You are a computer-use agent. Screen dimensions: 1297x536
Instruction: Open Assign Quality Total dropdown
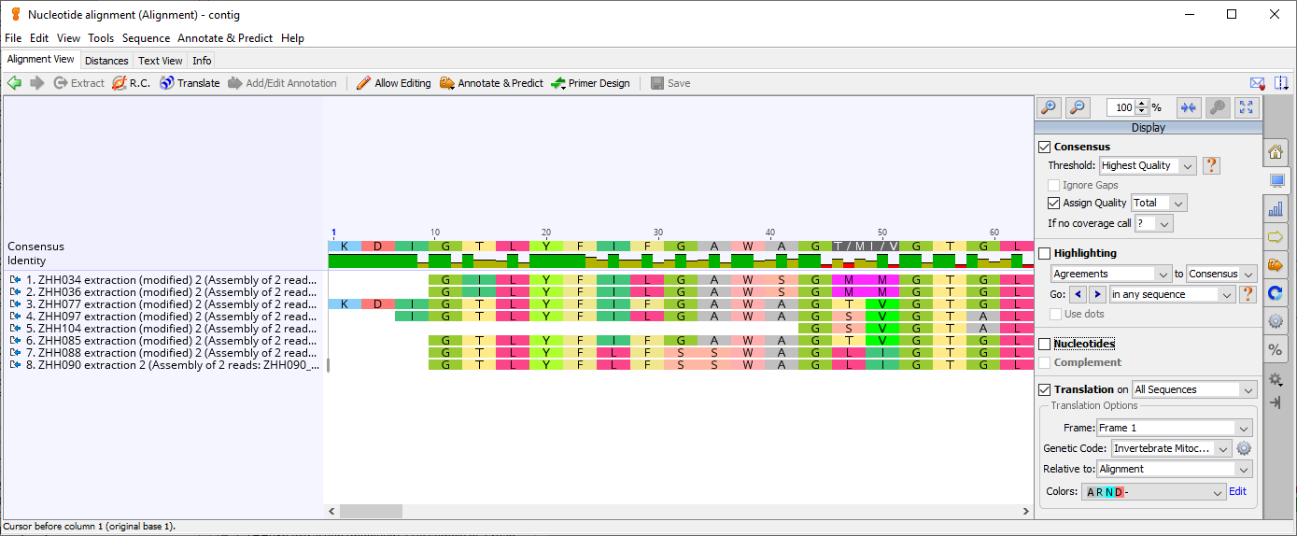coord(1159,203)
